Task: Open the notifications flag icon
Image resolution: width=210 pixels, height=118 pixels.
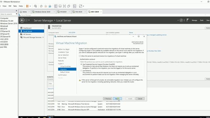Action: 188,20
